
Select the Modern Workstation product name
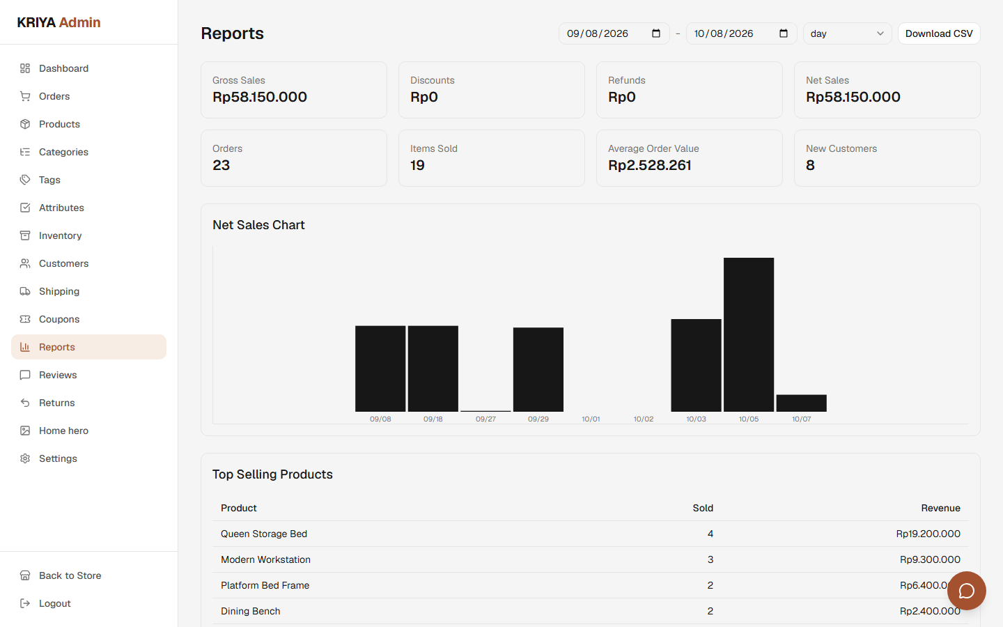[x=265, y=559]
